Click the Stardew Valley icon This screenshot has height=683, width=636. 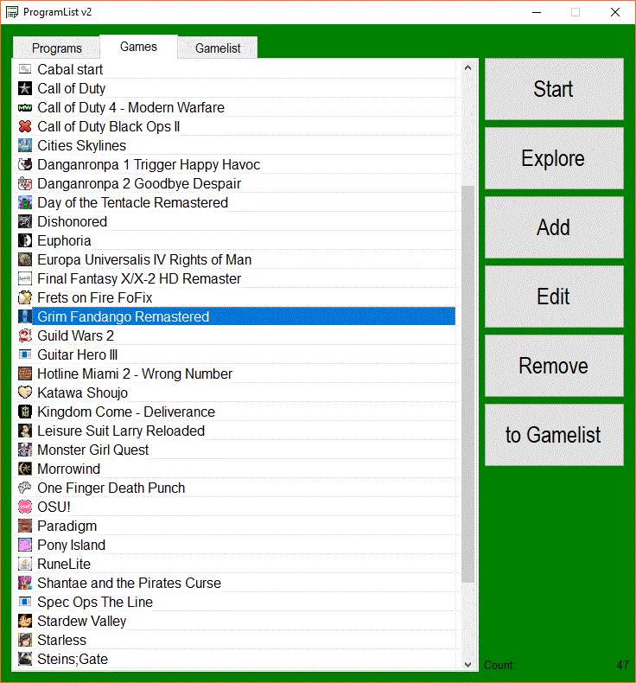25,621
